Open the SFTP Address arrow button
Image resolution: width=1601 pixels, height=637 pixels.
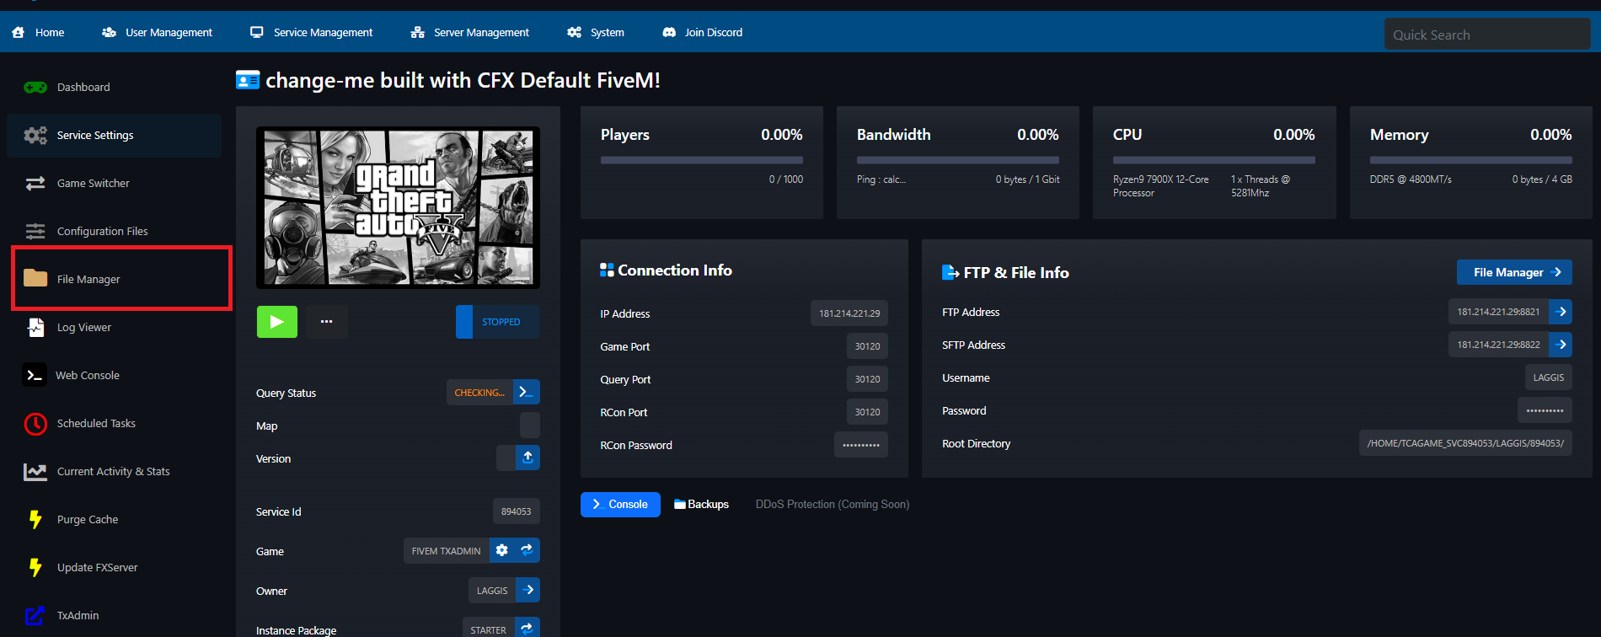pyautogui.click(x=1561, y=345)
